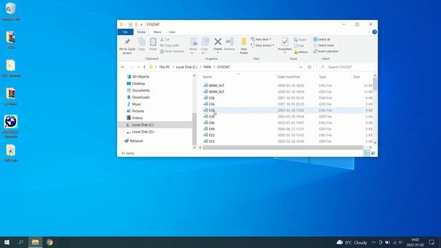Viewport: 441px width, 248px height.
Task: Switch to details view in the status bar
Action: click(367, 153)
